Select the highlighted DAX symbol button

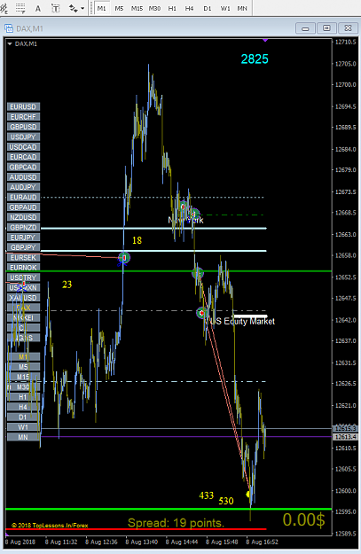pyautogui.click(x=23, y=308)
